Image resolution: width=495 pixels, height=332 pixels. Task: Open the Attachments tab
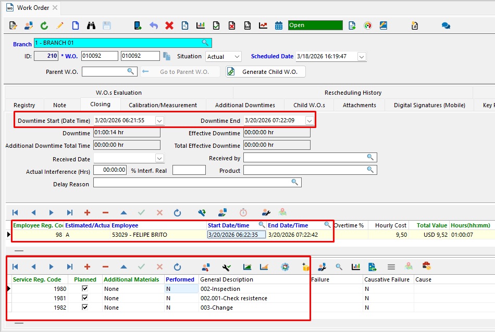(359, 105)
